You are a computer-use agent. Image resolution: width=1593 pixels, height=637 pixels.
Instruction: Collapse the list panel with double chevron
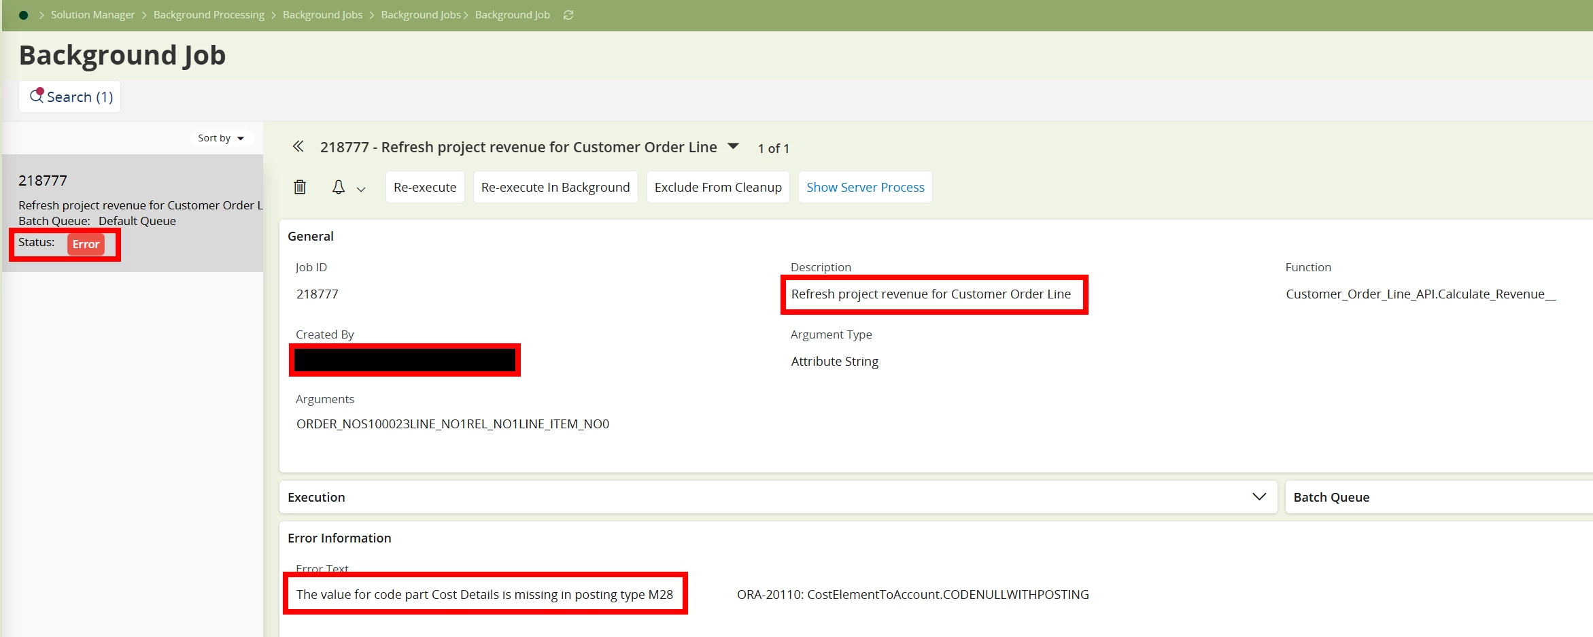pos(298,146)
